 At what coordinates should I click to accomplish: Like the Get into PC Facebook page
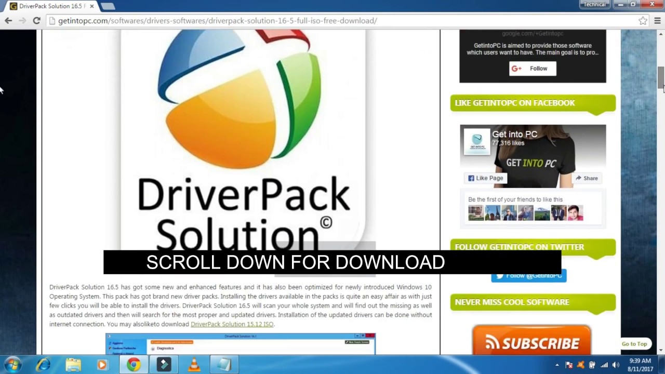486,178
